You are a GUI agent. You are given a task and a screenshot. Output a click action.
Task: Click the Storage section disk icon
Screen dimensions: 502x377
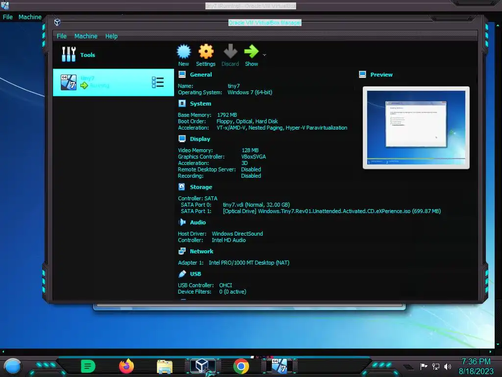click(182, 187)
